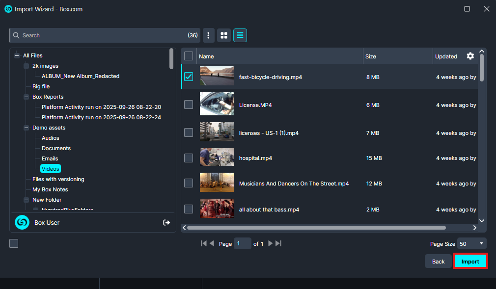The height and width of the screenshot is (289, 496).
Task: Open the Page Size dropdown
Action: pos(471,244)
